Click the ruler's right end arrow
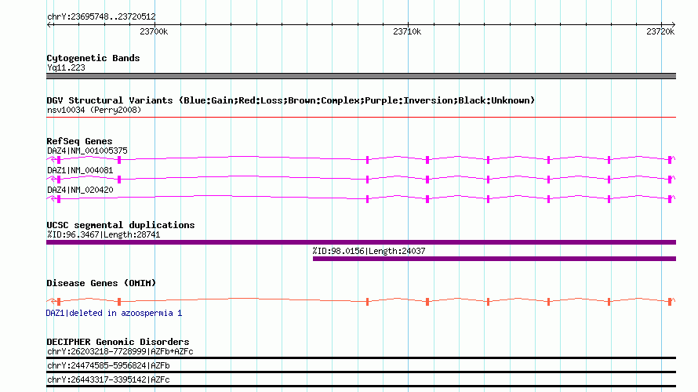This screenshot has width=698, height=392. point(674,24)
